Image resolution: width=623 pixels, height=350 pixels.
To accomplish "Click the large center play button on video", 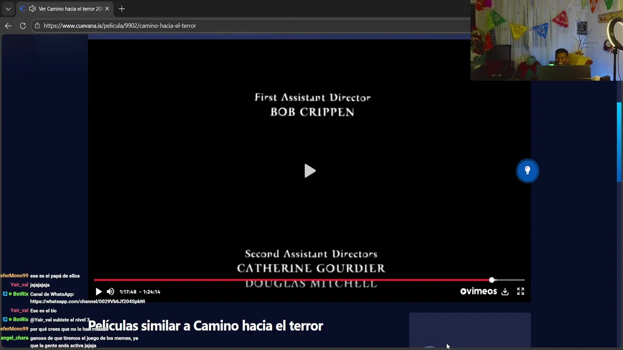I will coord(310,171).
